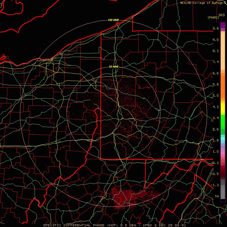Image resolution: width=227 pixels, height=227 pixels.
Task: Click the 1.0 scale value
Action: [216, 152]
